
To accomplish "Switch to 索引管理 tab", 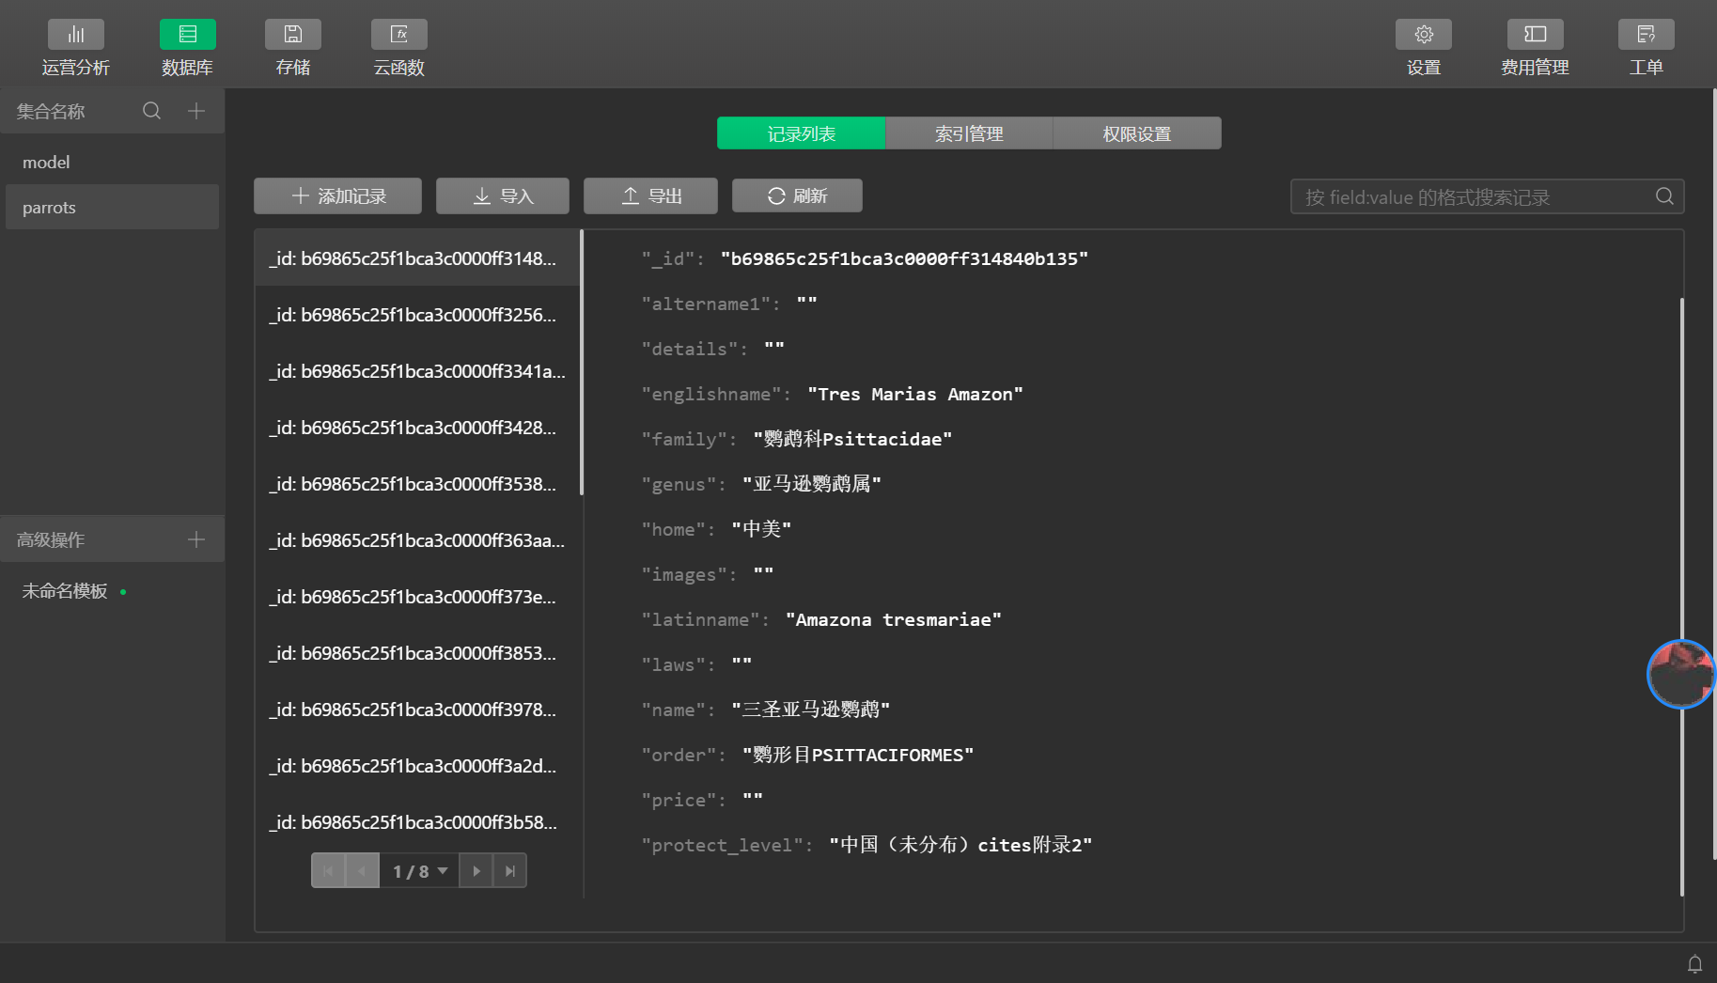I will point(969,133).
